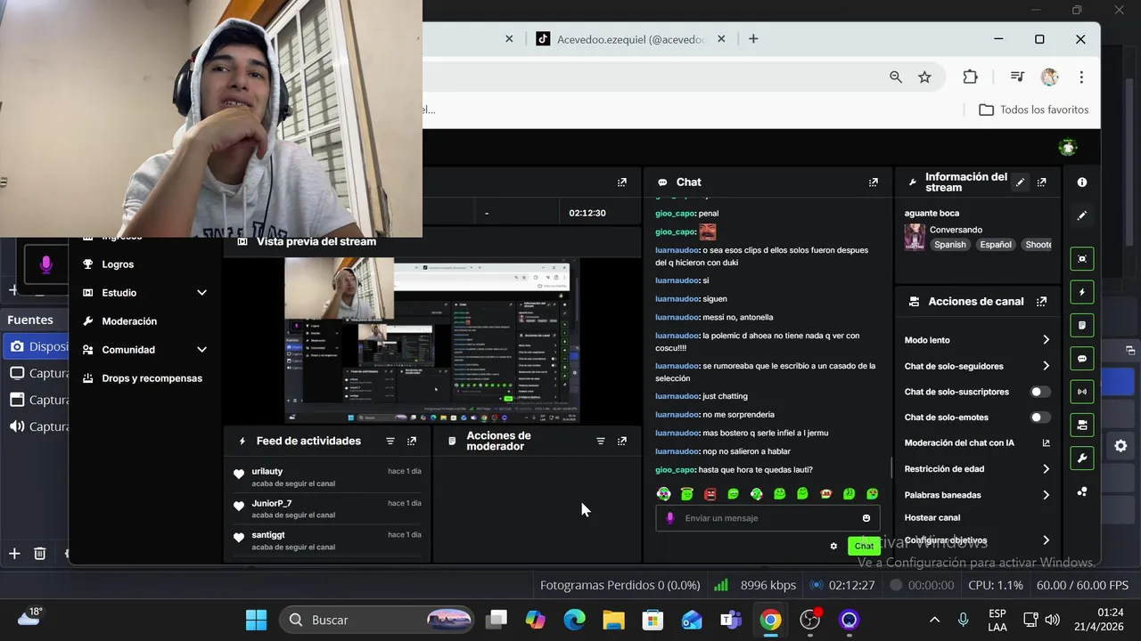Delete selected source with OBS trash icon
Screen dimensions: 1141x641
(39, 554)
